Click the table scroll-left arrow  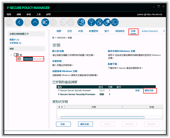pos(59,117)
